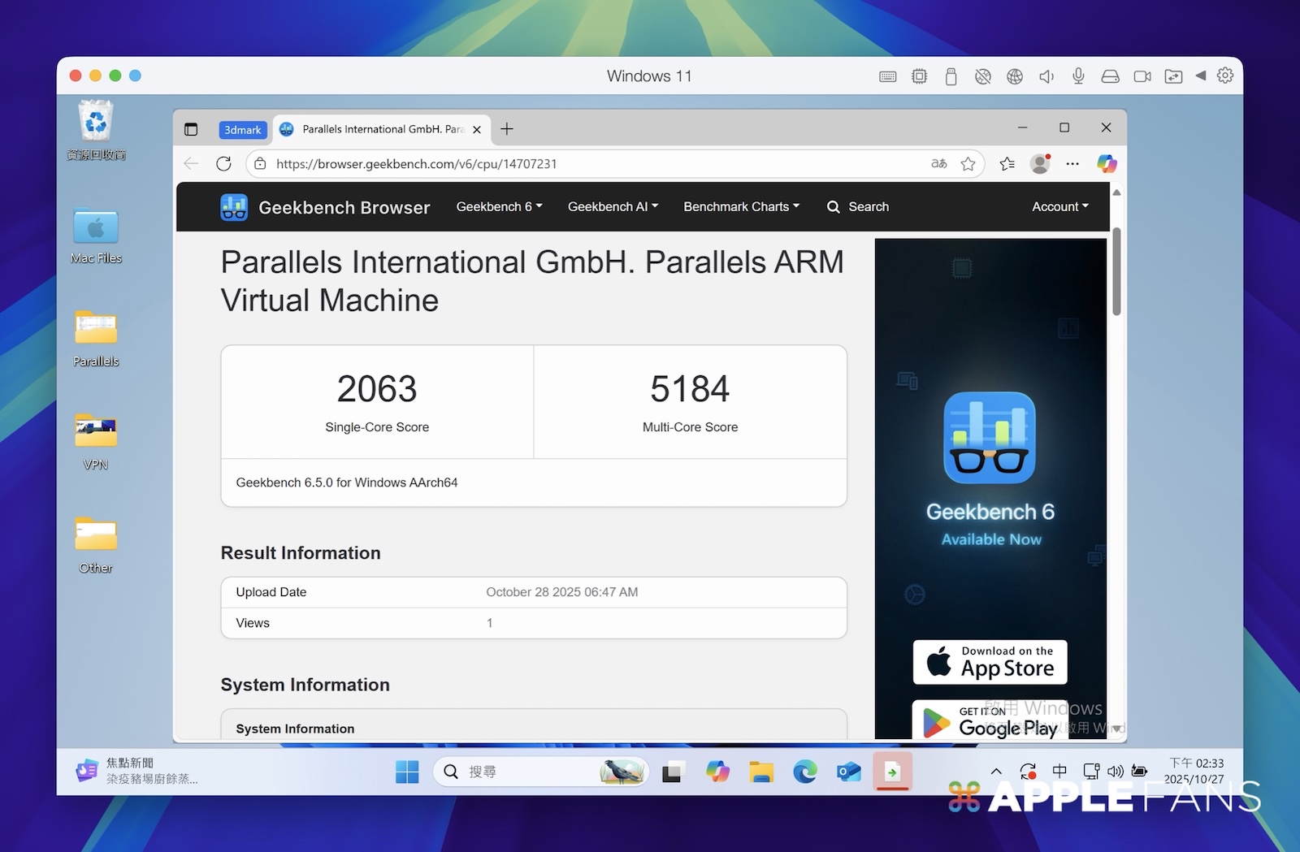This screenshot has width=1300, height=852.
Task: Click the Download on the App Store badge
Action: [990, 662]
